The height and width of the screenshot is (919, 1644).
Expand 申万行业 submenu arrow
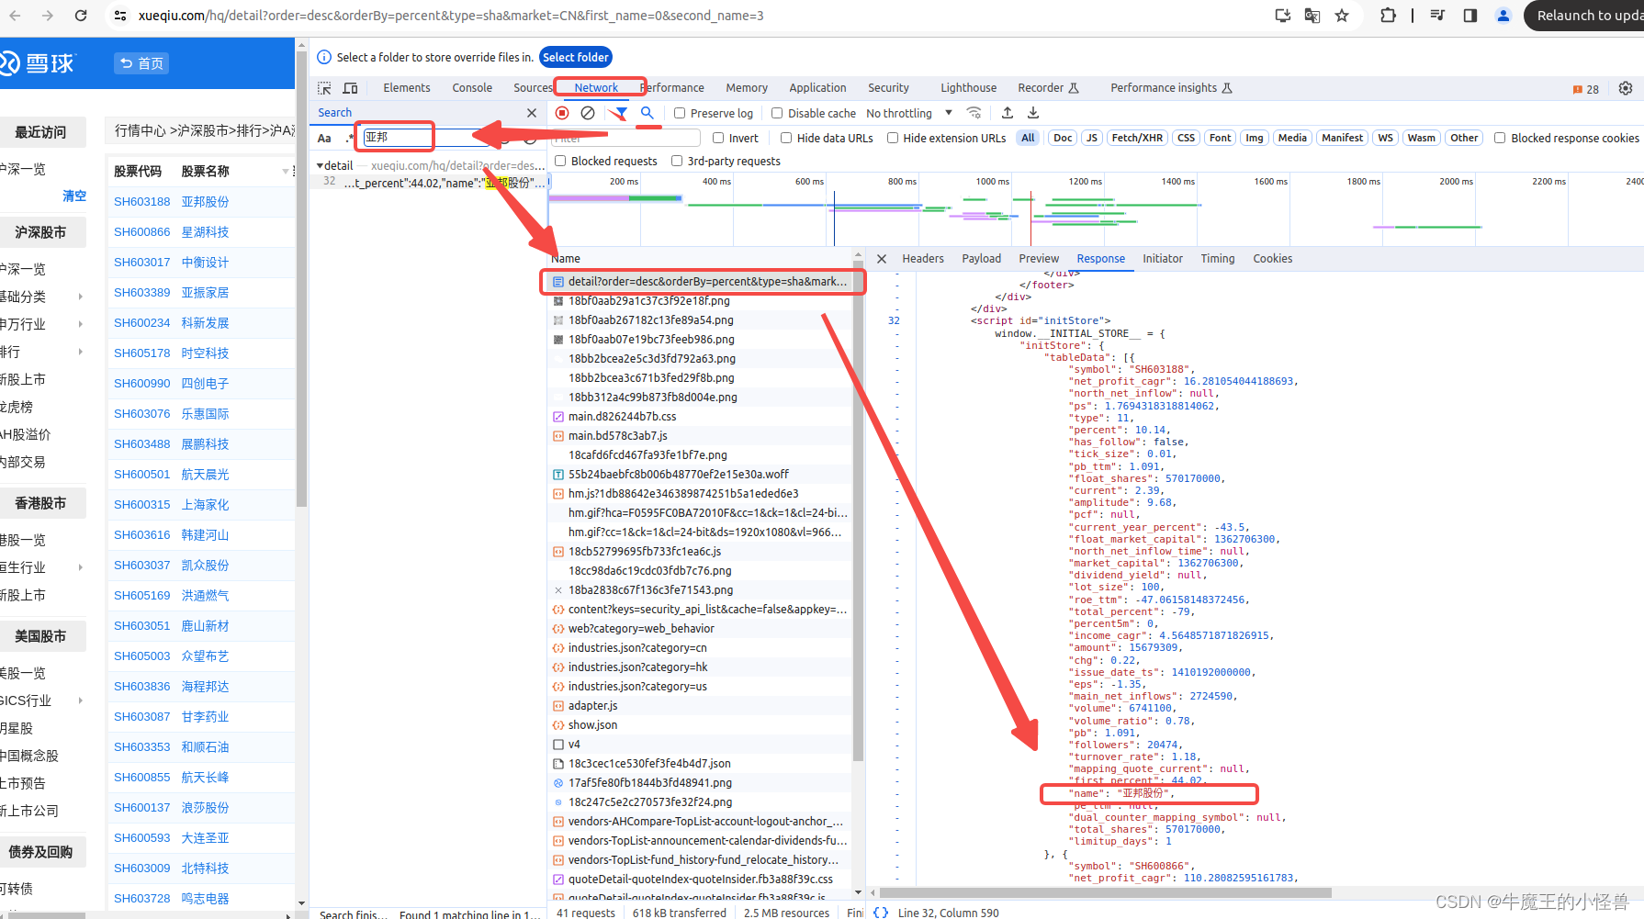pyautogui.click(x=81, y=324)
